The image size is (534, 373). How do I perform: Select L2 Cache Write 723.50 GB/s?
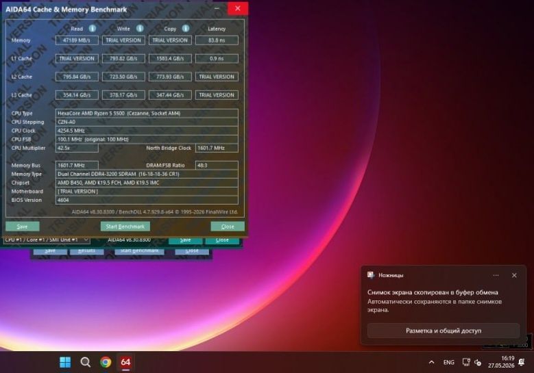pos(123,77)
